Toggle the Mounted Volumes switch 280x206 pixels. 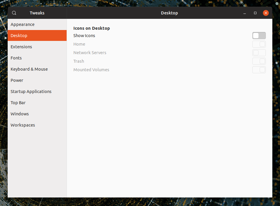(259, 70)
